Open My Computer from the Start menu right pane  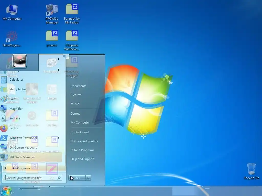(x=80, y=122)
